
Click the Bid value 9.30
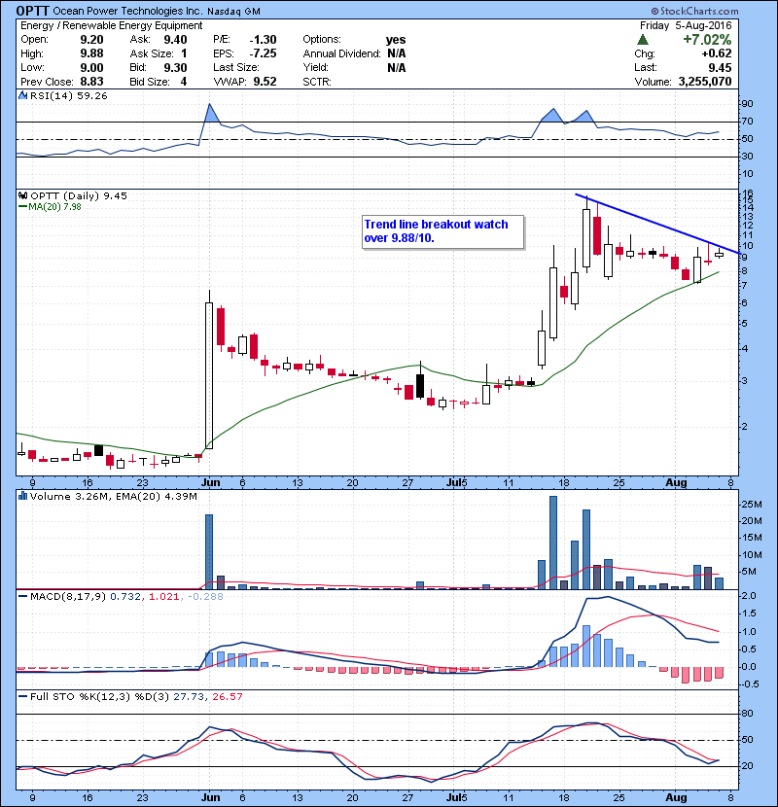(x=175, y=67)
